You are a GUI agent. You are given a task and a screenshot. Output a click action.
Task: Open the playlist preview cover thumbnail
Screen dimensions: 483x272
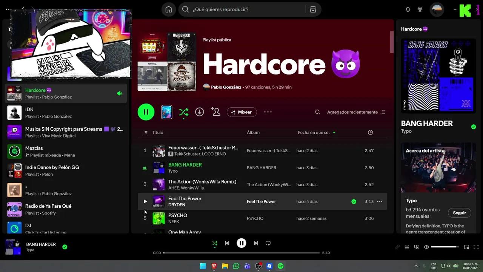(167, 112)
